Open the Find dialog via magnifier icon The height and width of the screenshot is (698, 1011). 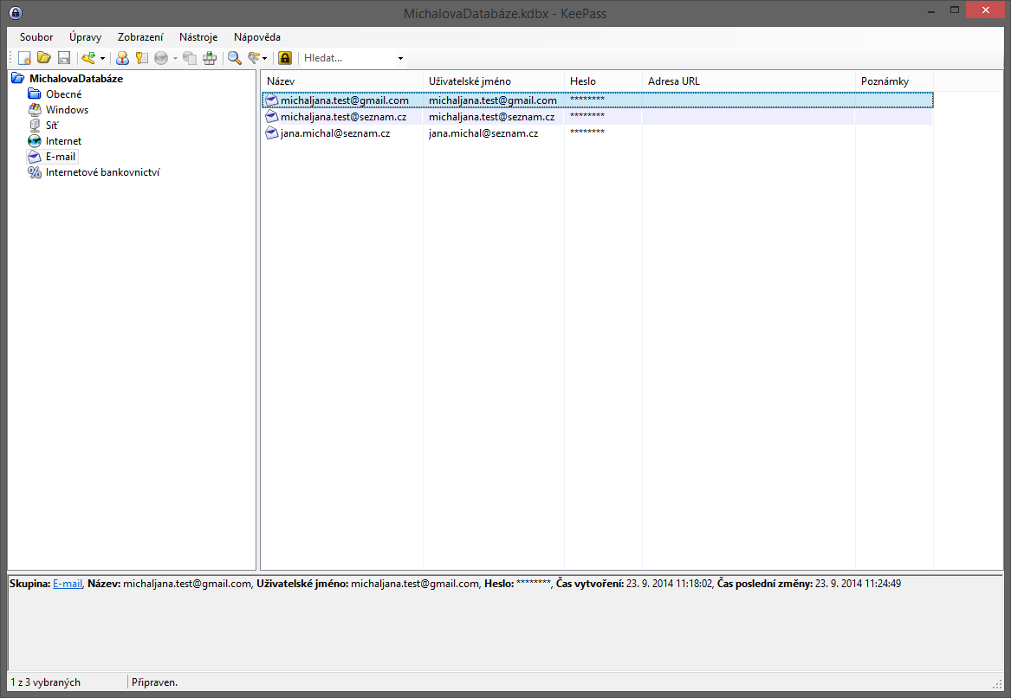tap(233, 58)
